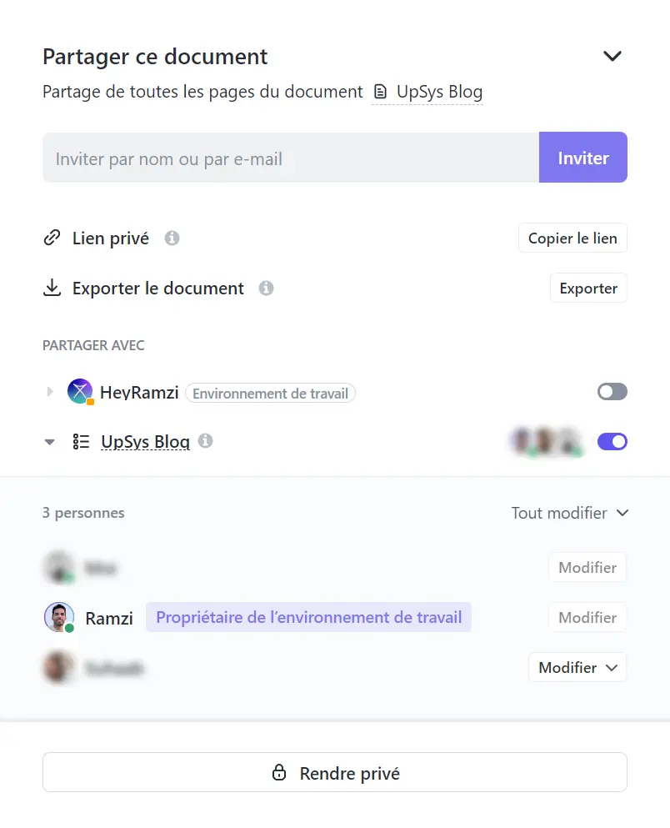Expand the HeyRamzi workspace row triangle
The image size is (670, 828).
[x=50, y=392]
